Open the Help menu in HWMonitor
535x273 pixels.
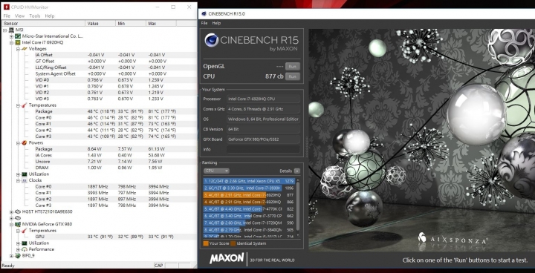tap(50, 16)
